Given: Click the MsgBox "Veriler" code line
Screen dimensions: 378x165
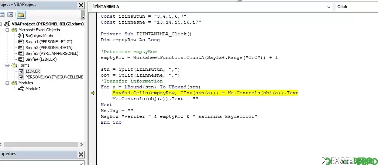Looking at the screenshot, I should (179, 116).
